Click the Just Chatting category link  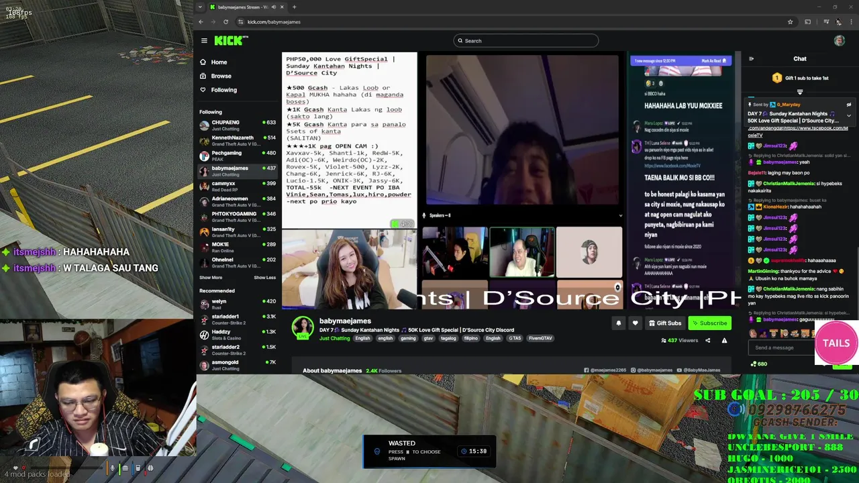[334, 338]
